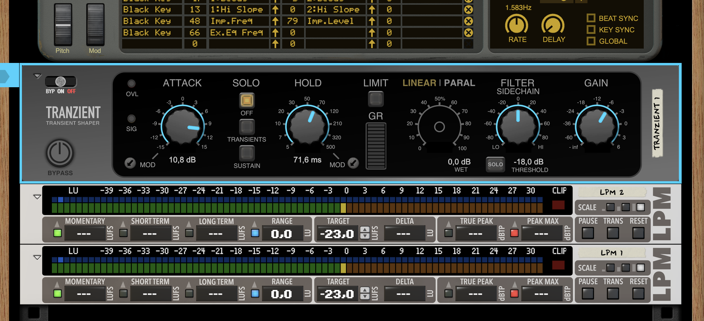The image size is (704, 321).
Task: Click the GR gain reduction meter
Action: (376, 146)
